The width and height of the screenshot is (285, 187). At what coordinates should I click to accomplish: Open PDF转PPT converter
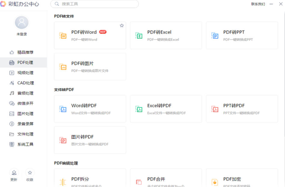pyautogui.click(x=215, y=35)
